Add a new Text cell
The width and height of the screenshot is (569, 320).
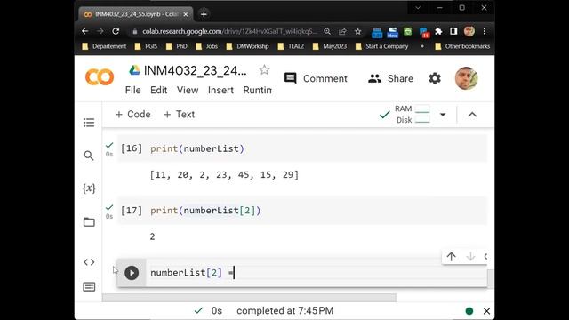[x=180, y=115]
